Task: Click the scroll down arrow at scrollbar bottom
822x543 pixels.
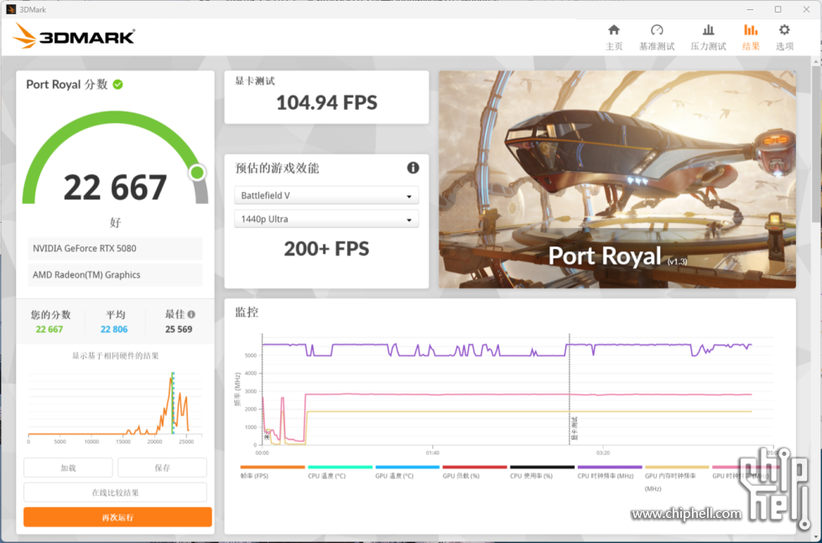Action: [816, 537]
